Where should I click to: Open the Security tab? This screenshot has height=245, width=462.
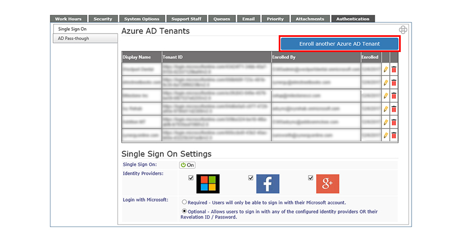tap(103, 19)
